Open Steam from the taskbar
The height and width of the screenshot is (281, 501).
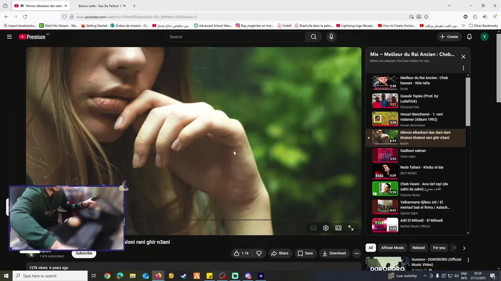point(184,276)
